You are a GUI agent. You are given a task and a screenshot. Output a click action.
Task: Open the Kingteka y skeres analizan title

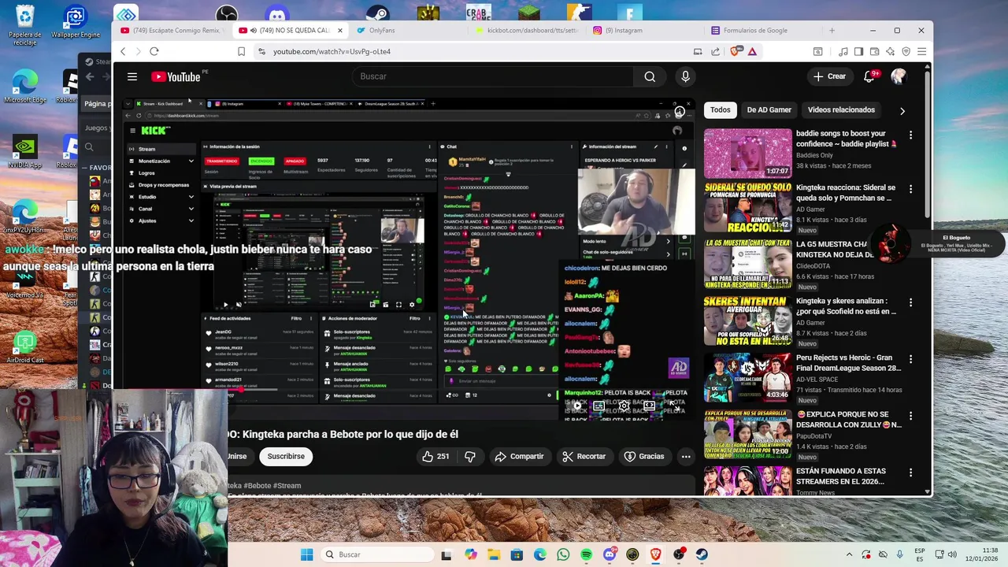(x=846, y=306)
